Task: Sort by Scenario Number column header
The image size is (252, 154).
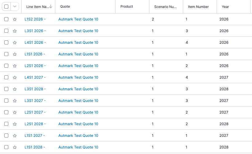Action: point(165,7)
